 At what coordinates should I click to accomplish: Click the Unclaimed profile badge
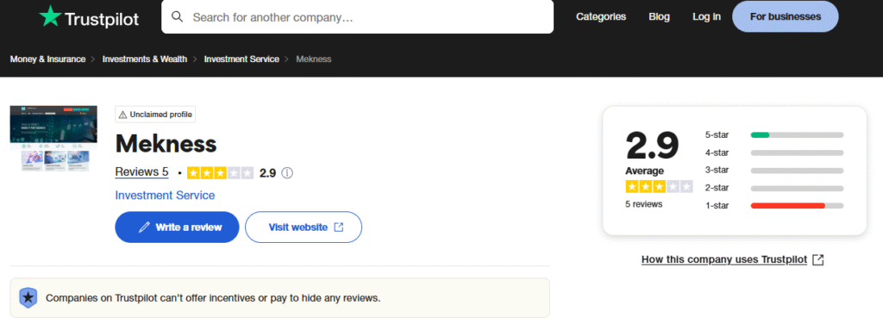tap(155, 115)
